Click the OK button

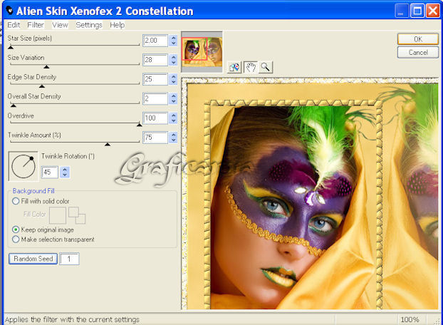tap(418, 39)
